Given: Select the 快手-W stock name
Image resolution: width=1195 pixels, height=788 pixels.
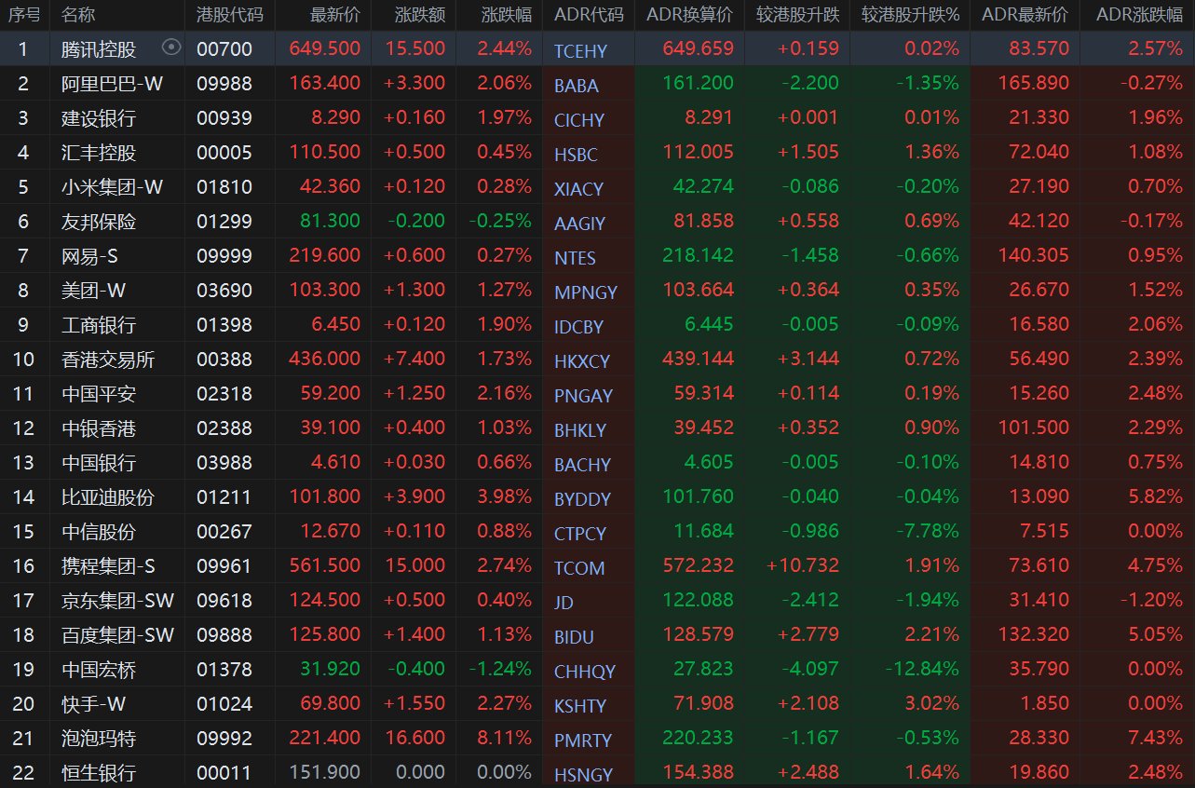Looking at the screenshot, I should click(x=93, y=704).
